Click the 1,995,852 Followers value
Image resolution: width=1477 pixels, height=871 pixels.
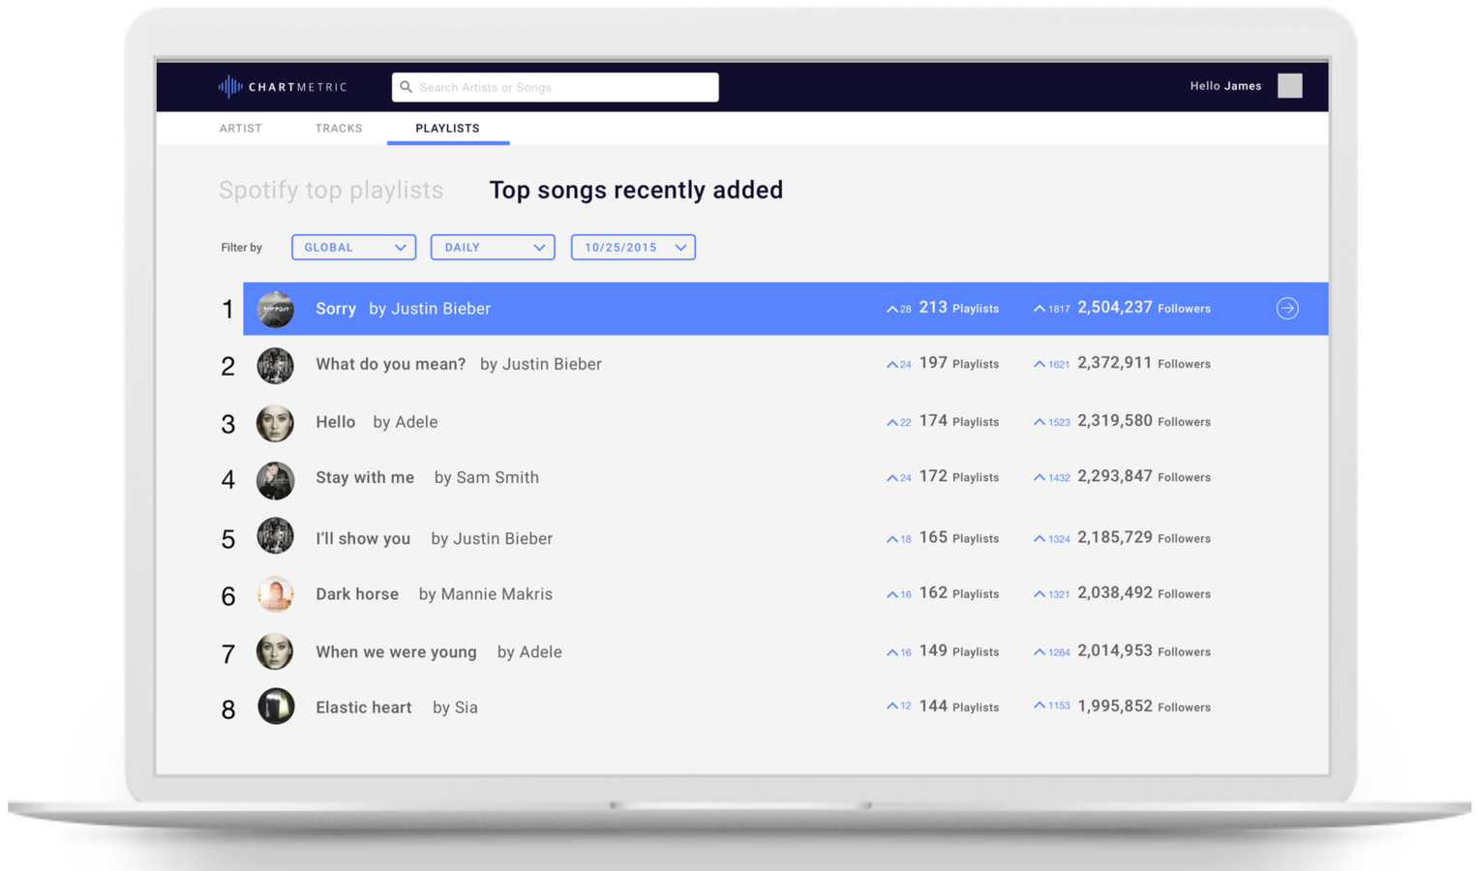point(1144,706)
